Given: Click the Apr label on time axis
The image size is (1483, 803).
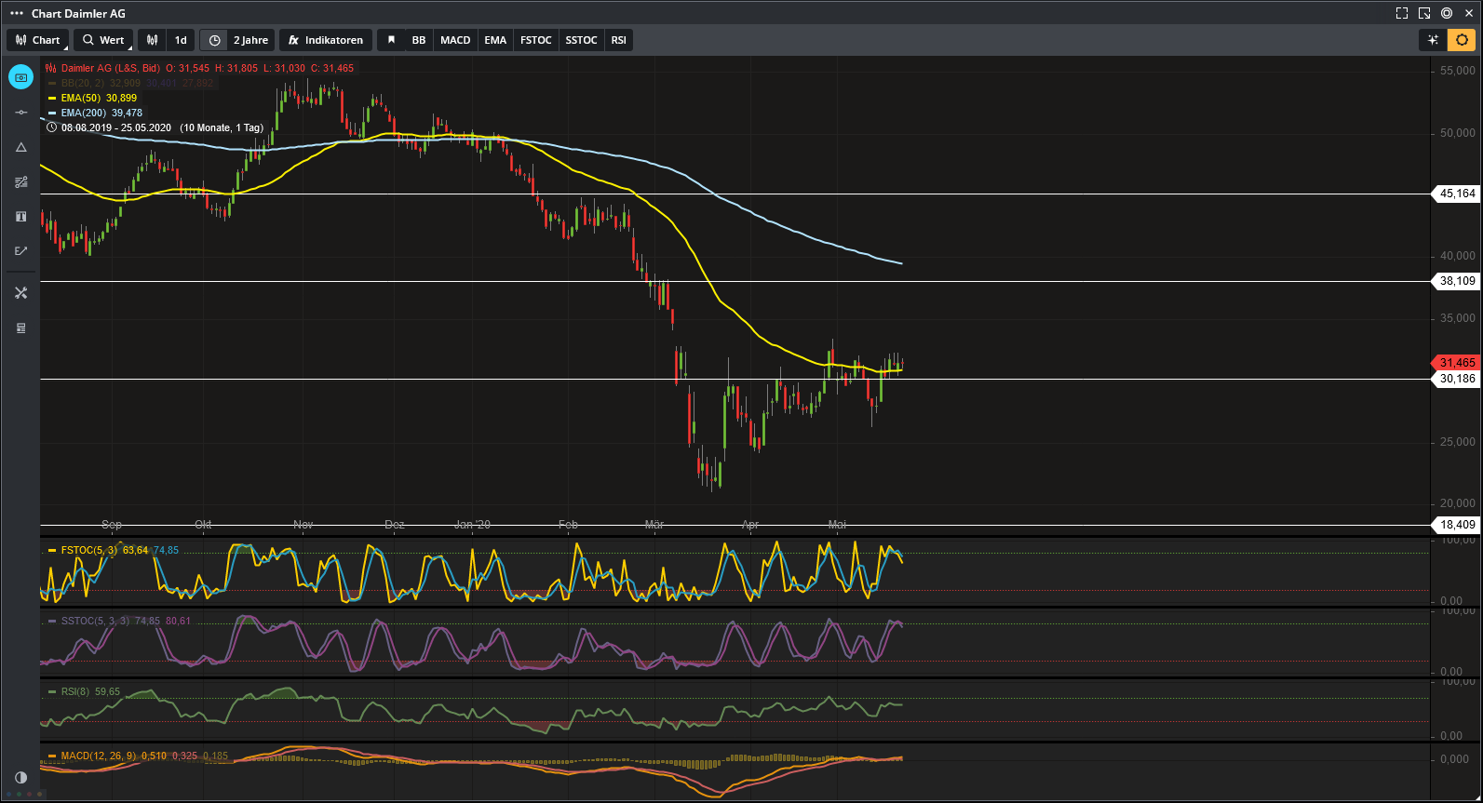Looking at the screenshot, I should point(750,525).
